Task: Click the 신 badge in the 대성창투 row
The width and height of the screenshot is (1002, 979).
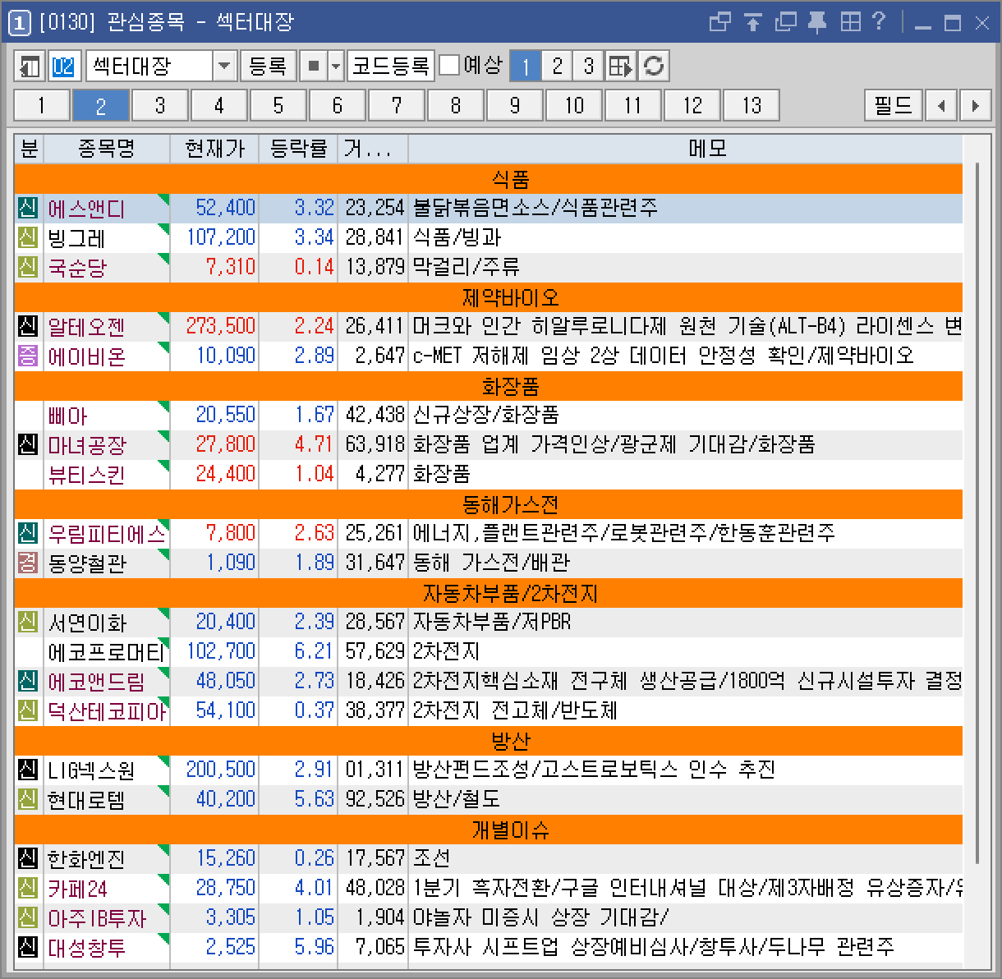Action: (28, 948)
